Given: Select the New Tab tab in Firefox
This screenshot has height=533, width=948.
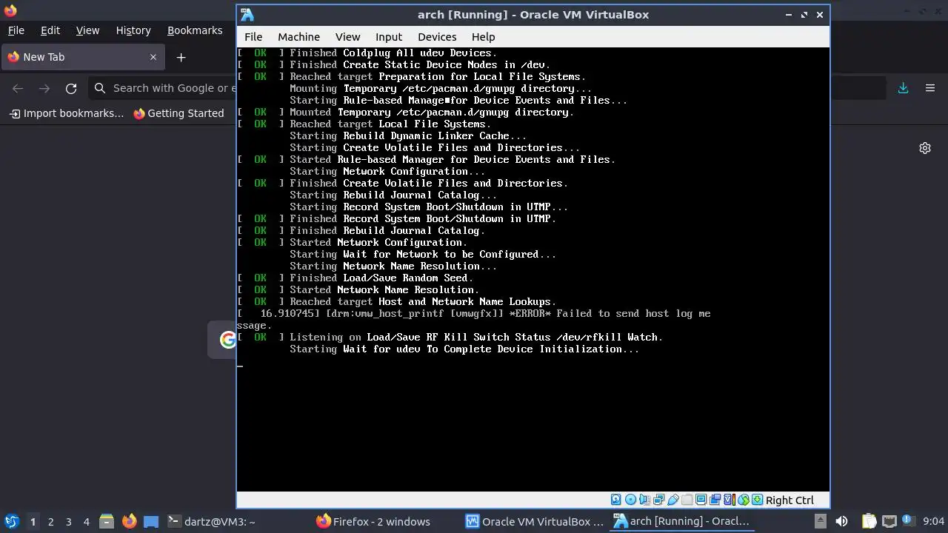Looking at the screenshot, I should [81, 57].
